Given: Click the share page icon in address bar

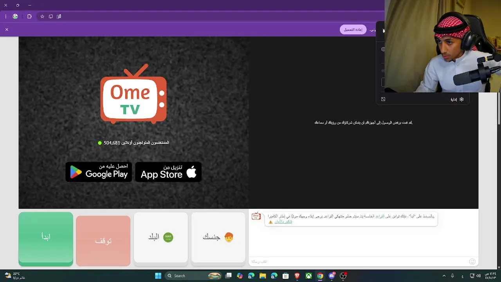Looking at the screenshot, I should tap(50, 16).
